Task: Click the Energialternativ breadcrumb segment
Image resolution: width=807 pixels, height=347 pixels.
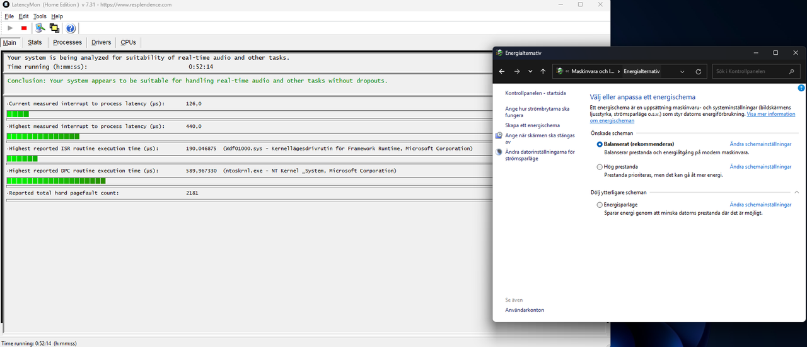Action: tap(641, 72)
